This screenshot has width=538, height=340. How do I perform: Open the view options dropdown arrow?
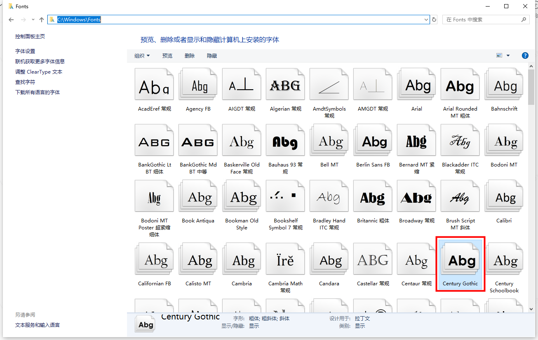pyautogui.click(x=508, y=56)
